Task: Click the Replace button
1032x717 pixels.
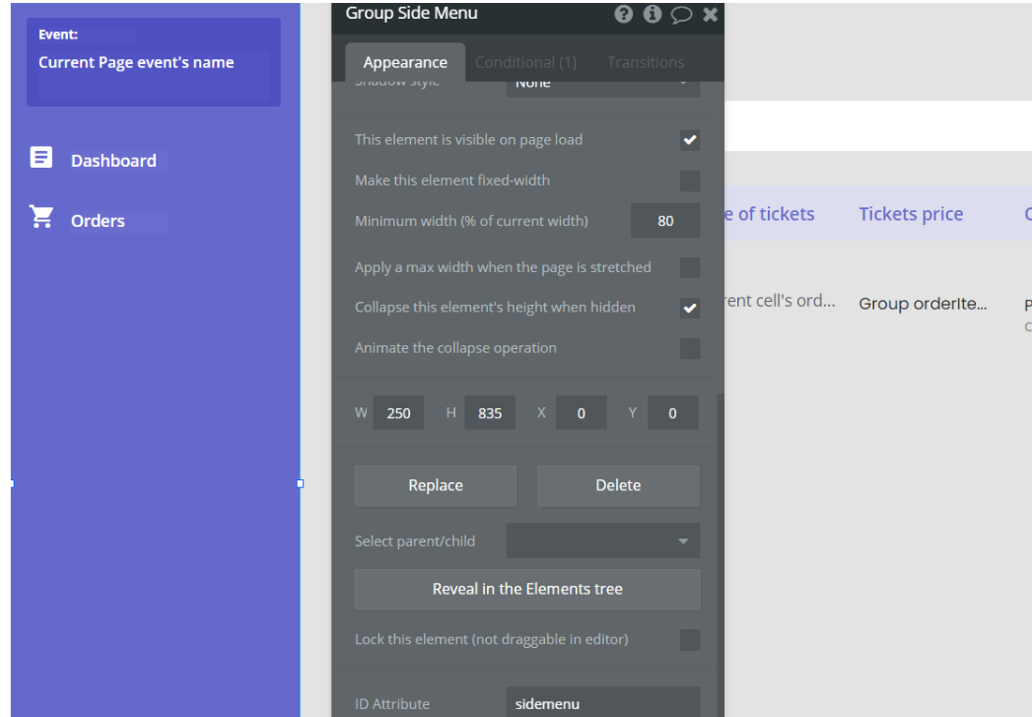Action: (x=435, y=486)
